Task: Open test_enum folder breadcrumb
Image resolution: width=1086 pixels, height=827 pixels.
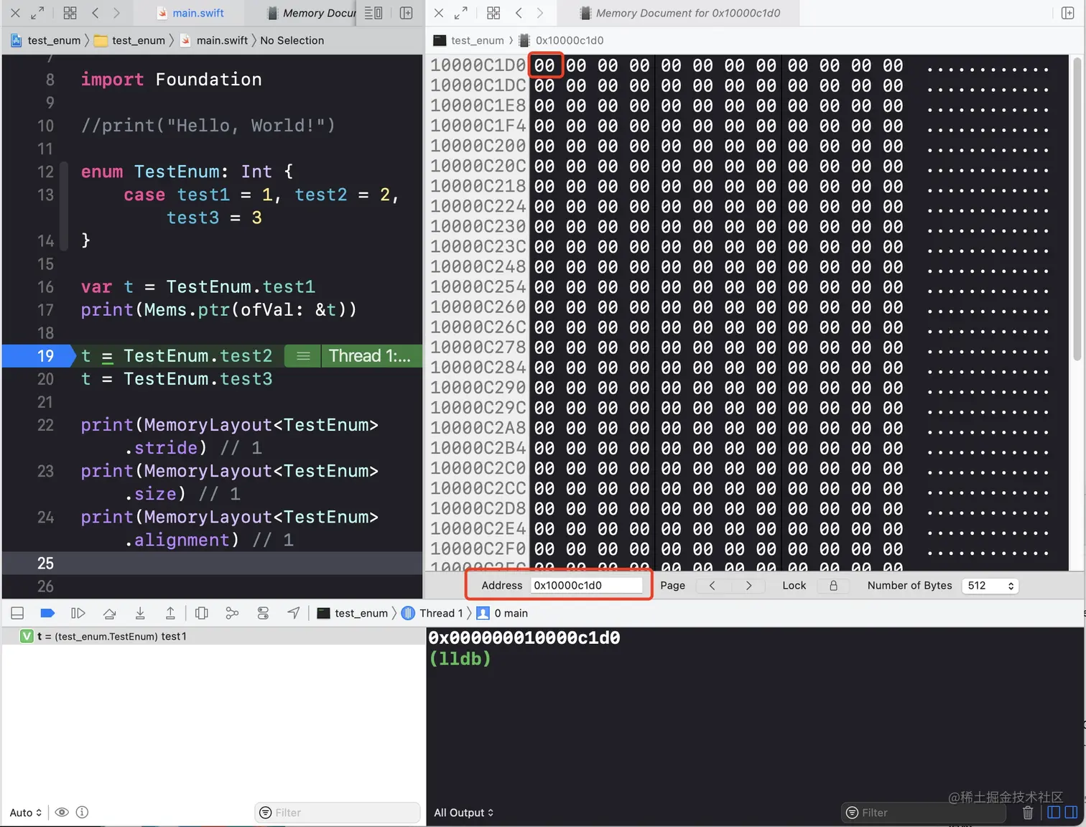Action: (130, 40)
